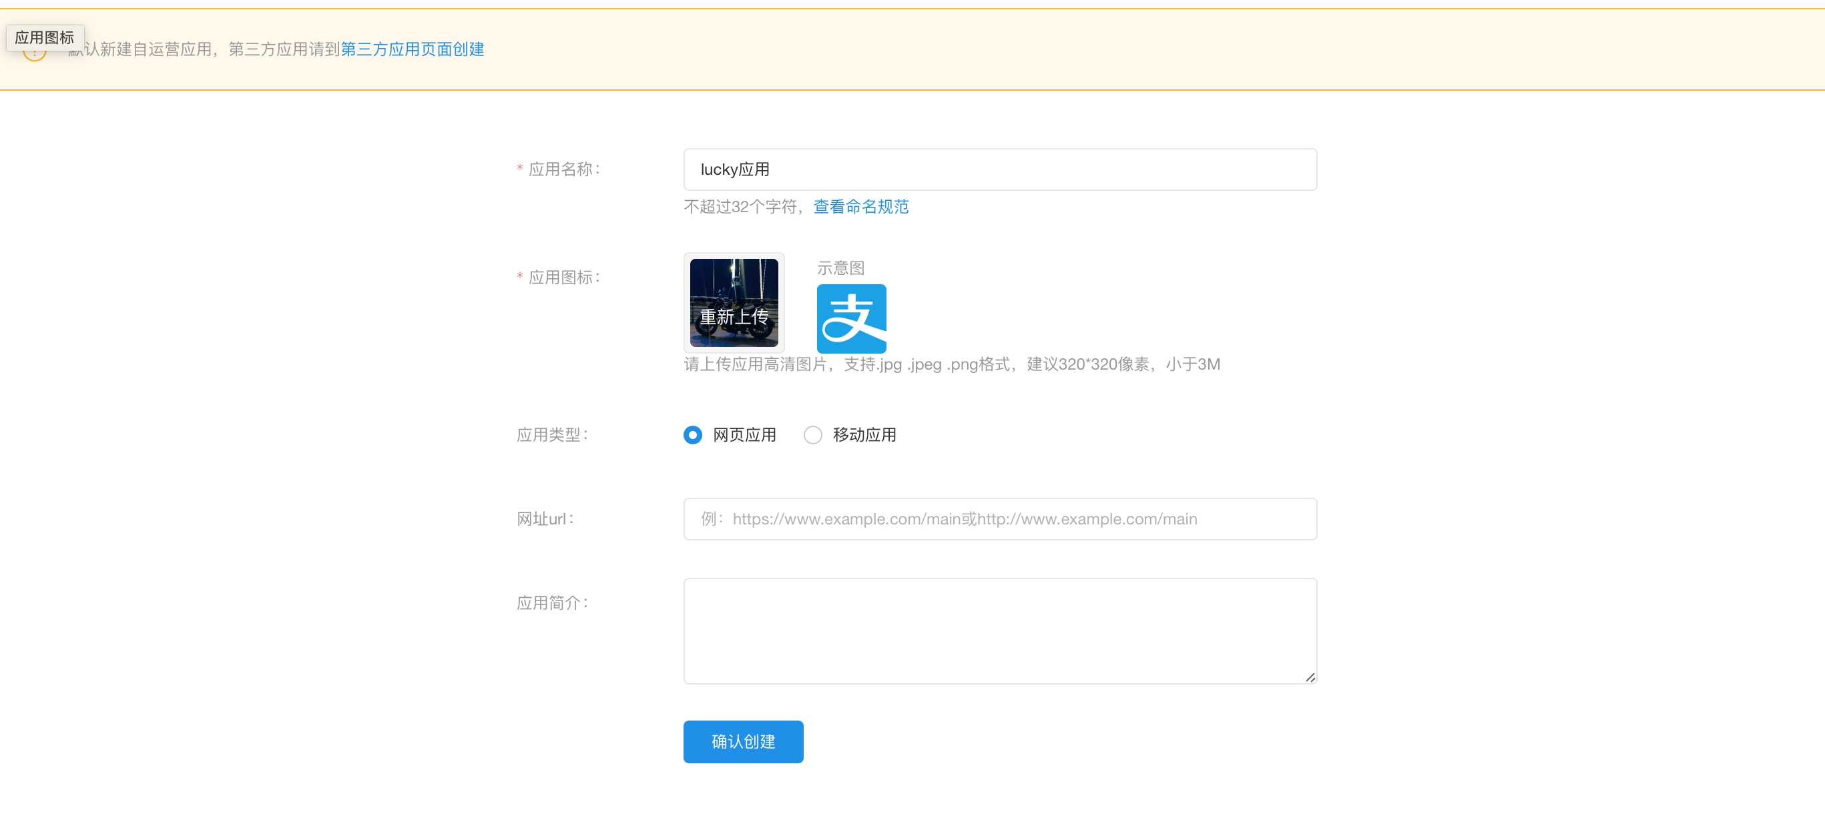Click the 示意图 label above the sample icon
This screenshot has height=834, width=1825.
coord(840,267)
